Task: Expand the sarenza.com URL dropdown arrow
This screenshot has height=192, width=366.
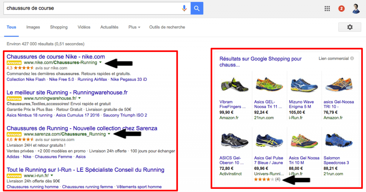Action: 109,134
